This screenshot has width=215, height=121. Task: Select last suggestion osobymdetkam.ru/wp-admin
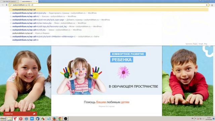(109, 40)
